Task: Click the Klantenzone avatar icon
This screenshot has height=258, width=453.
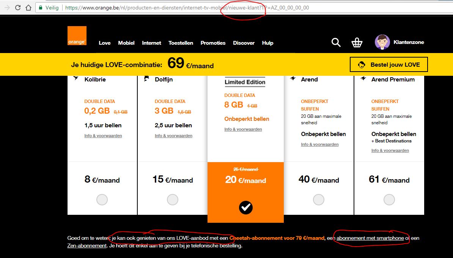Action: [x=382, y=42]
